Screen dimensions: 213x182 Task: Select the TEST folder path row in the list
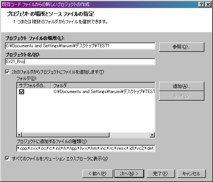pos(86,92)
